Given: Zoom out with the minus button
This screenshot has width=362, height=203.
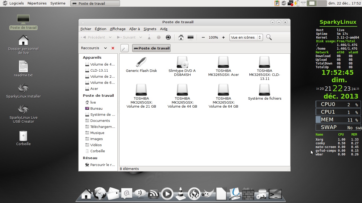Looking at the screenshot, I should pos(203,38).
